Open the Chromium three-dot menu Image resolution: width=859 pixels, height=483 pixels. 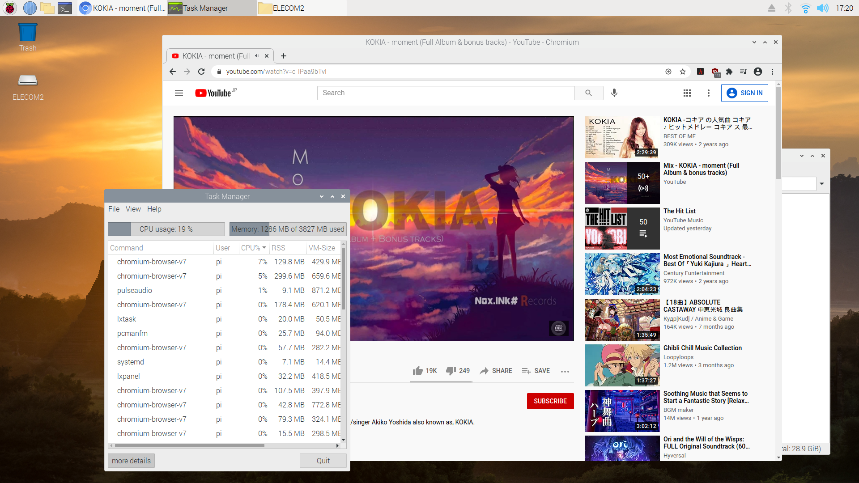pos(772,72)
